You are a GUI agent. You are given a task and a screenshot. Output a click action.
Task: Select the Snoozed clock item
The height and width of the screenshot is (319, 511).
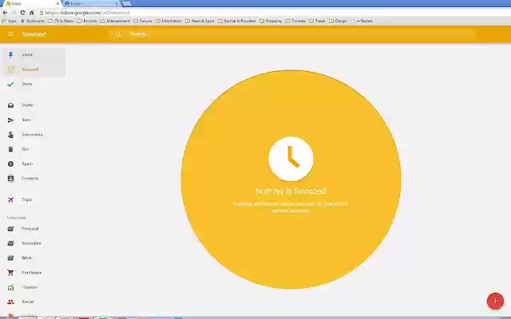(34, 69)
